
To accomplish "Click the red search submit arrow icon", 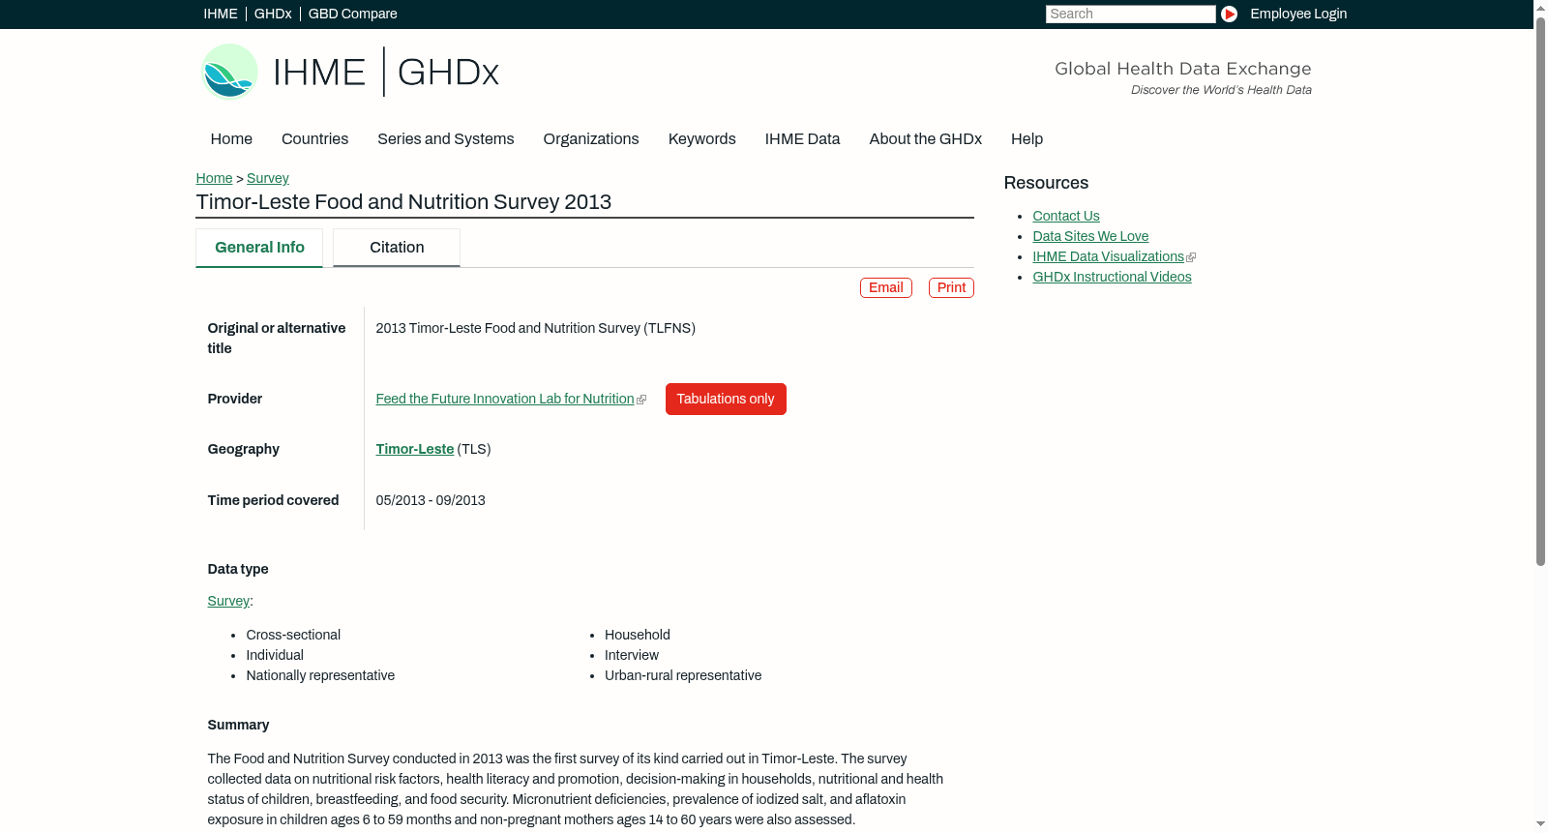I will (x=1229, y=14).
